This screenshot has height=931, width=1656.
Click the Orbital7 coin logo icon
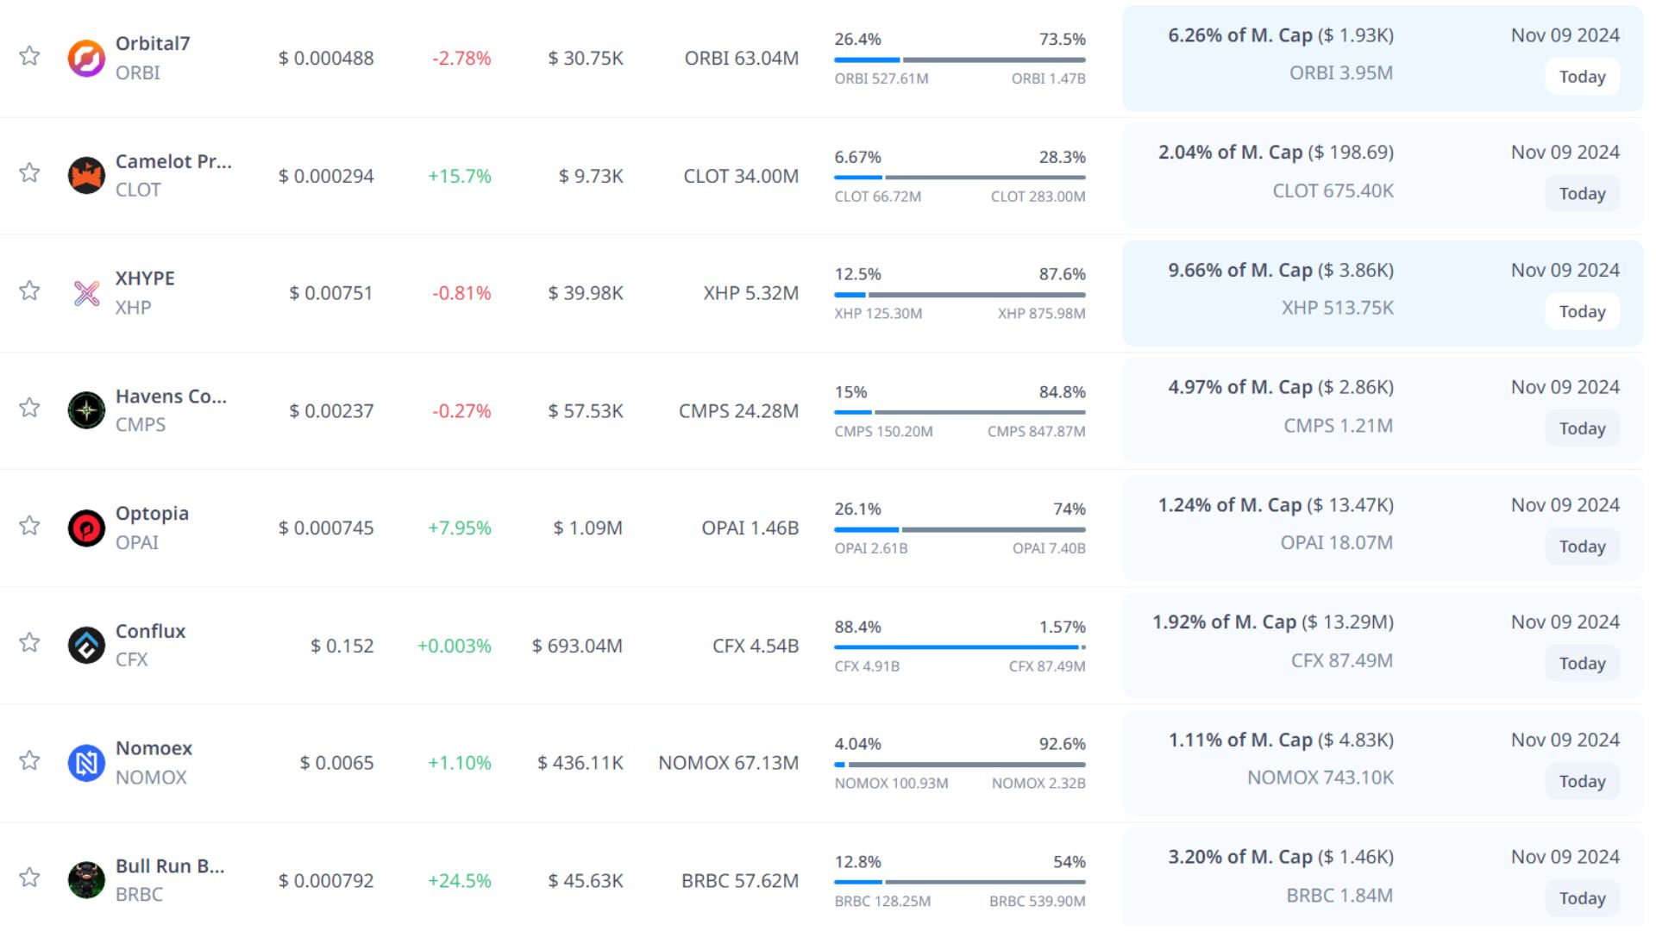point(86,58)
